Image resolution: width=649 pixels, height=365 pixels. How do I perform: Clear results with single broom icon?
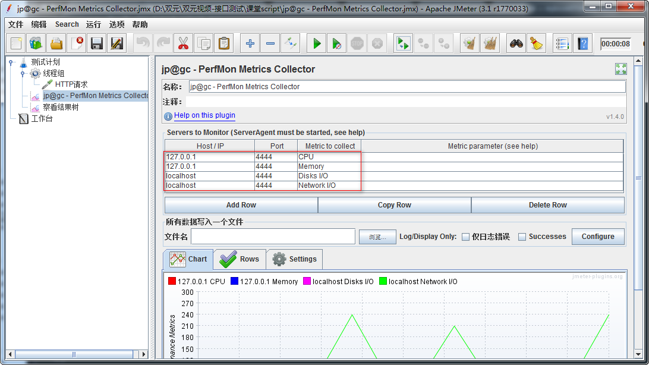point(470,43)
